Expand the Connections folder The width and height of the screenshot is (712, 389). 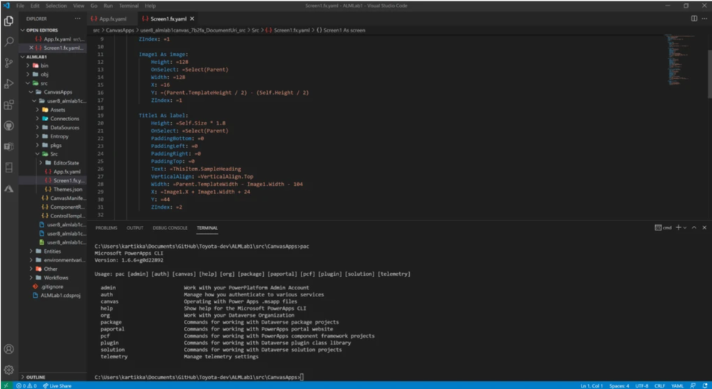coord(64,118)
